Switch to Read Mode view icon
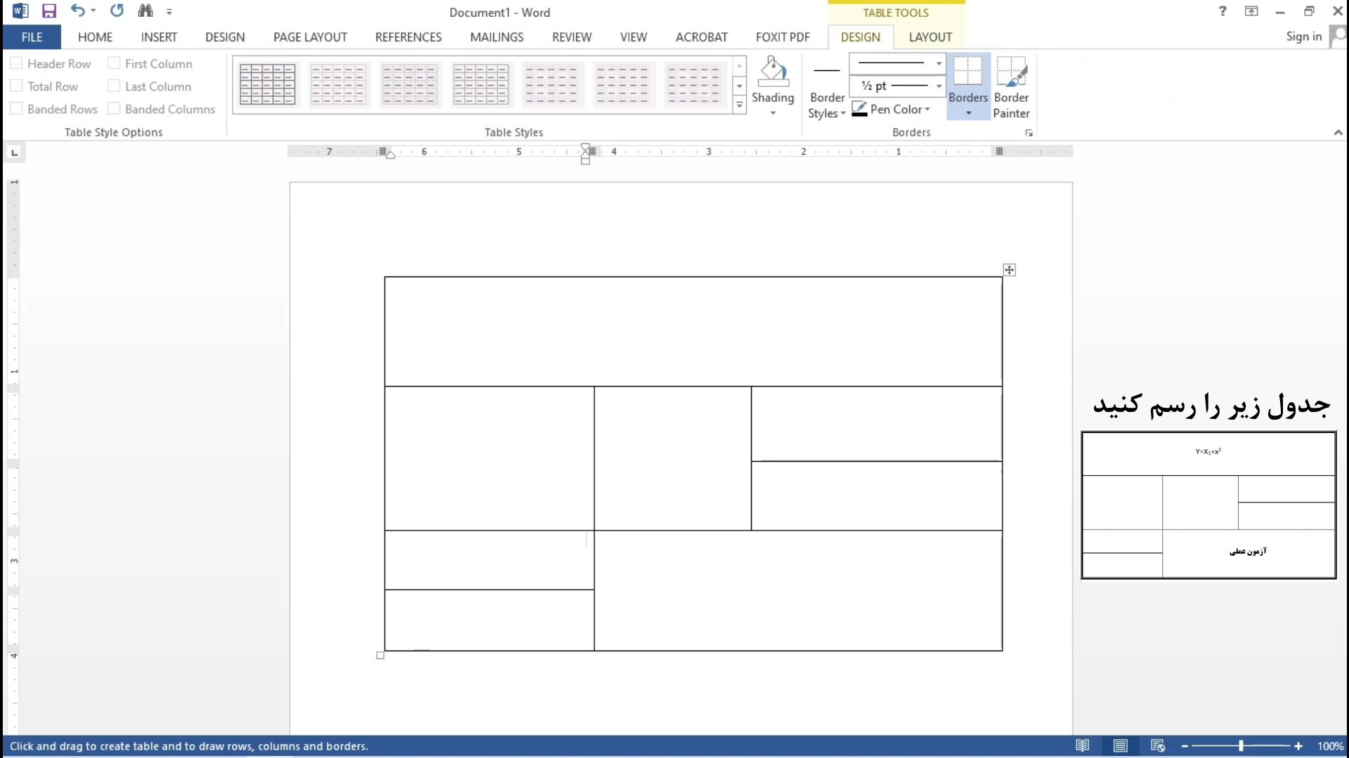 point(1083,746)
